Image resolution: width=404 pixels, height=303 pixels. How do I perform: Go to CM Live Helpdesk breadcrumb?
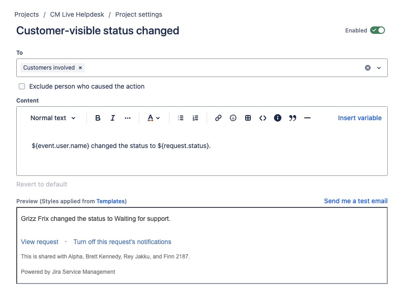point(77,14)
